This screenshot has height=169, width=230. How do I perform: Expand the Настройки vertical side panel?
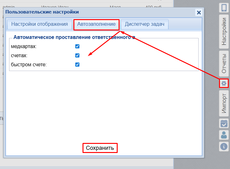click(x=224, y=31)
